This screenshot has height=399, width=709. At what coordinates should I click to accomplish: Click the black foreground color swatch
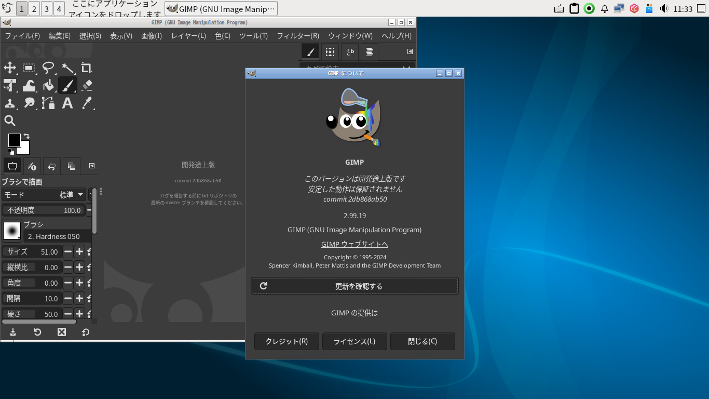pos(14,140)
